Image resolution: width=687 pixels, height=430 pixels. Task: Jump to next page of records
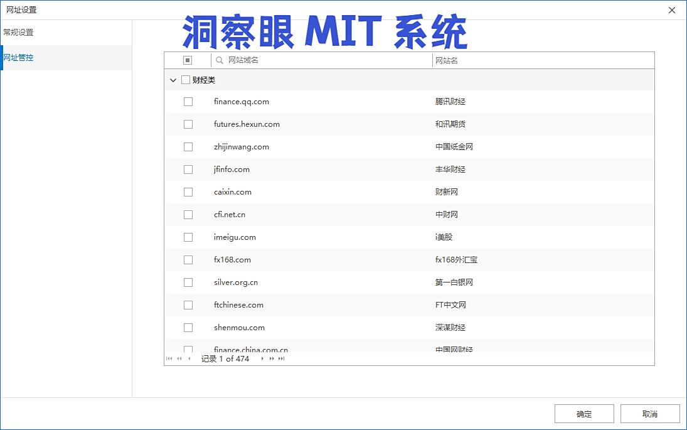(x=272, y=358)
